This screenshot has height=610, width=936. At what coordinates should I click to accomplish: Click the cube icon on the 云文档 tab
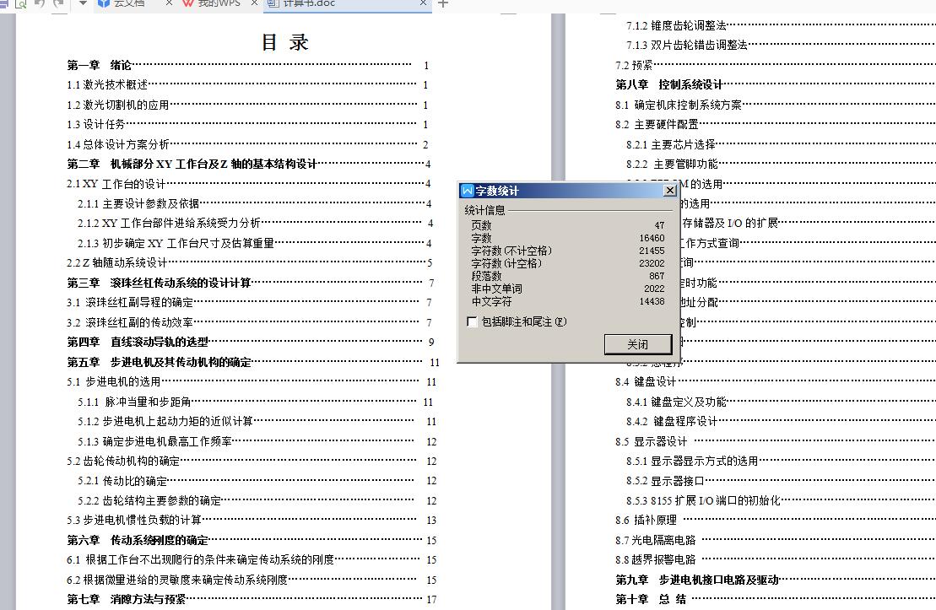[x=105, y=4]
